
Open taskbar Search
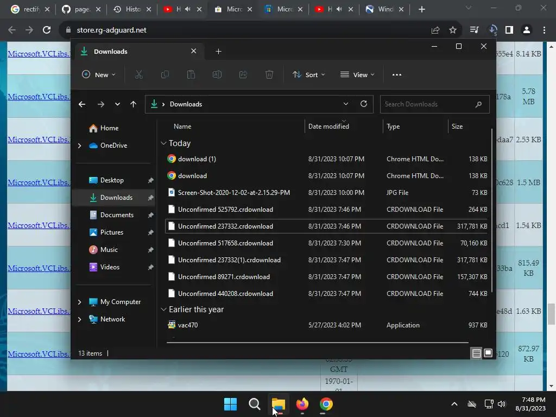tap(255, 404)
